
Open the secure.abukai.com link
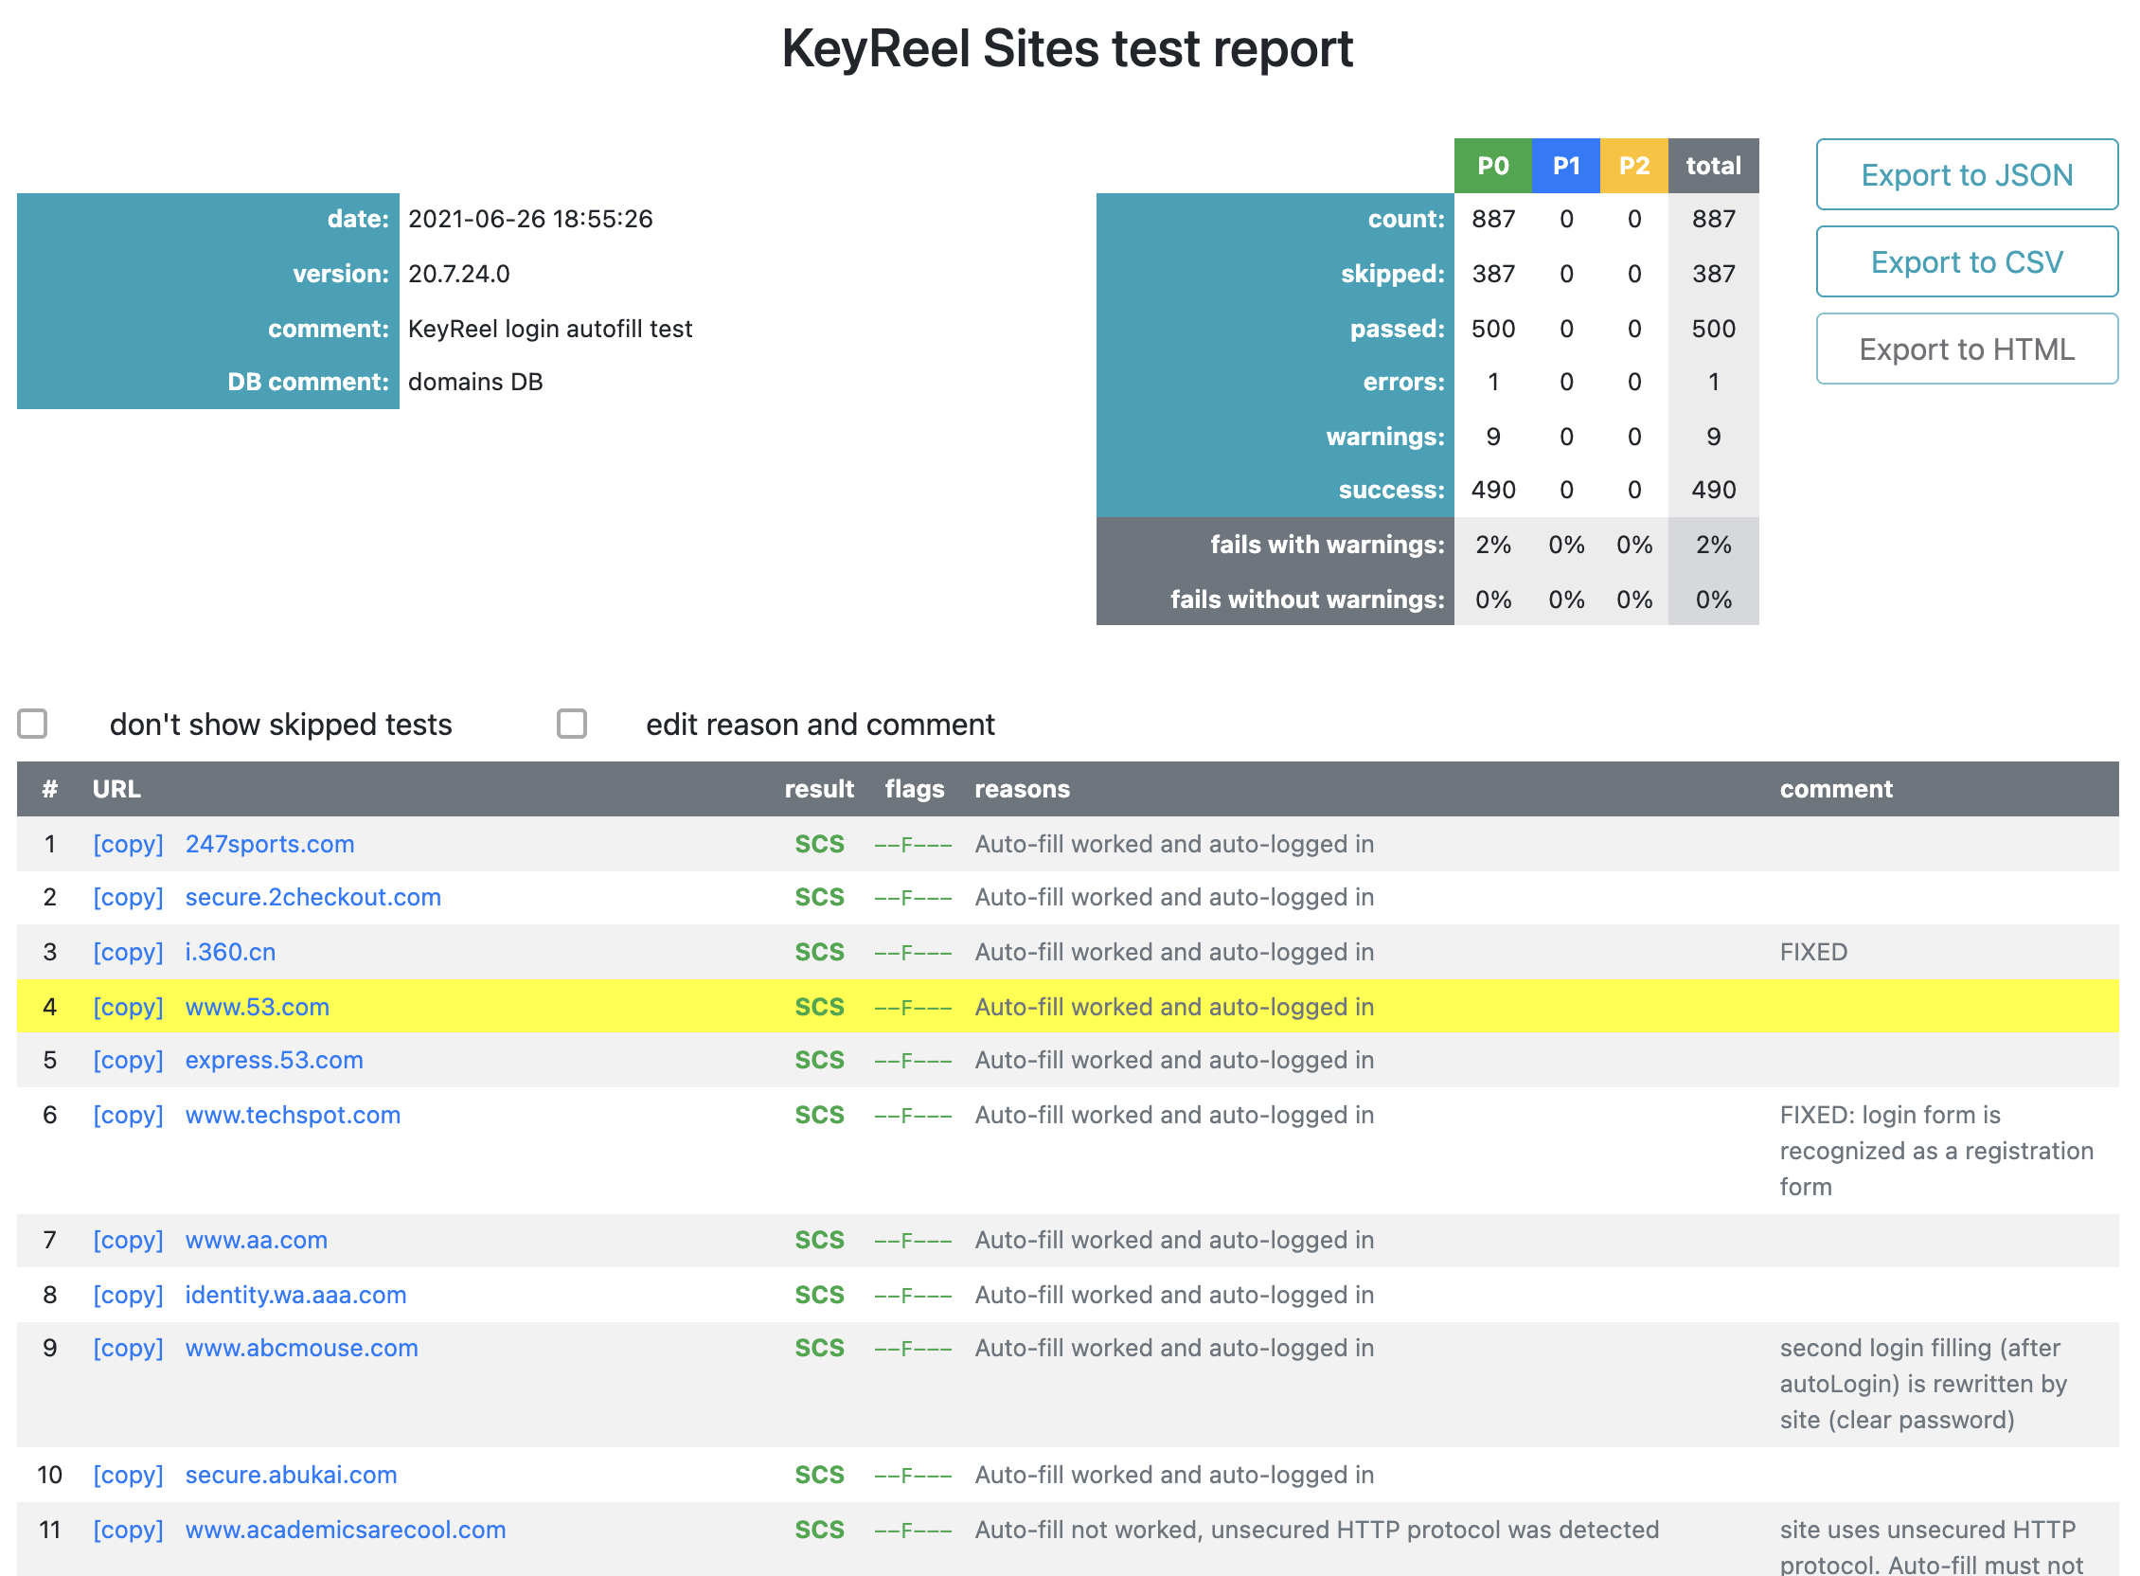(291, 1476)
